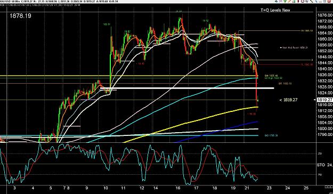
Task: Click the 1836.00 price axis label
Action: (324, 75)
